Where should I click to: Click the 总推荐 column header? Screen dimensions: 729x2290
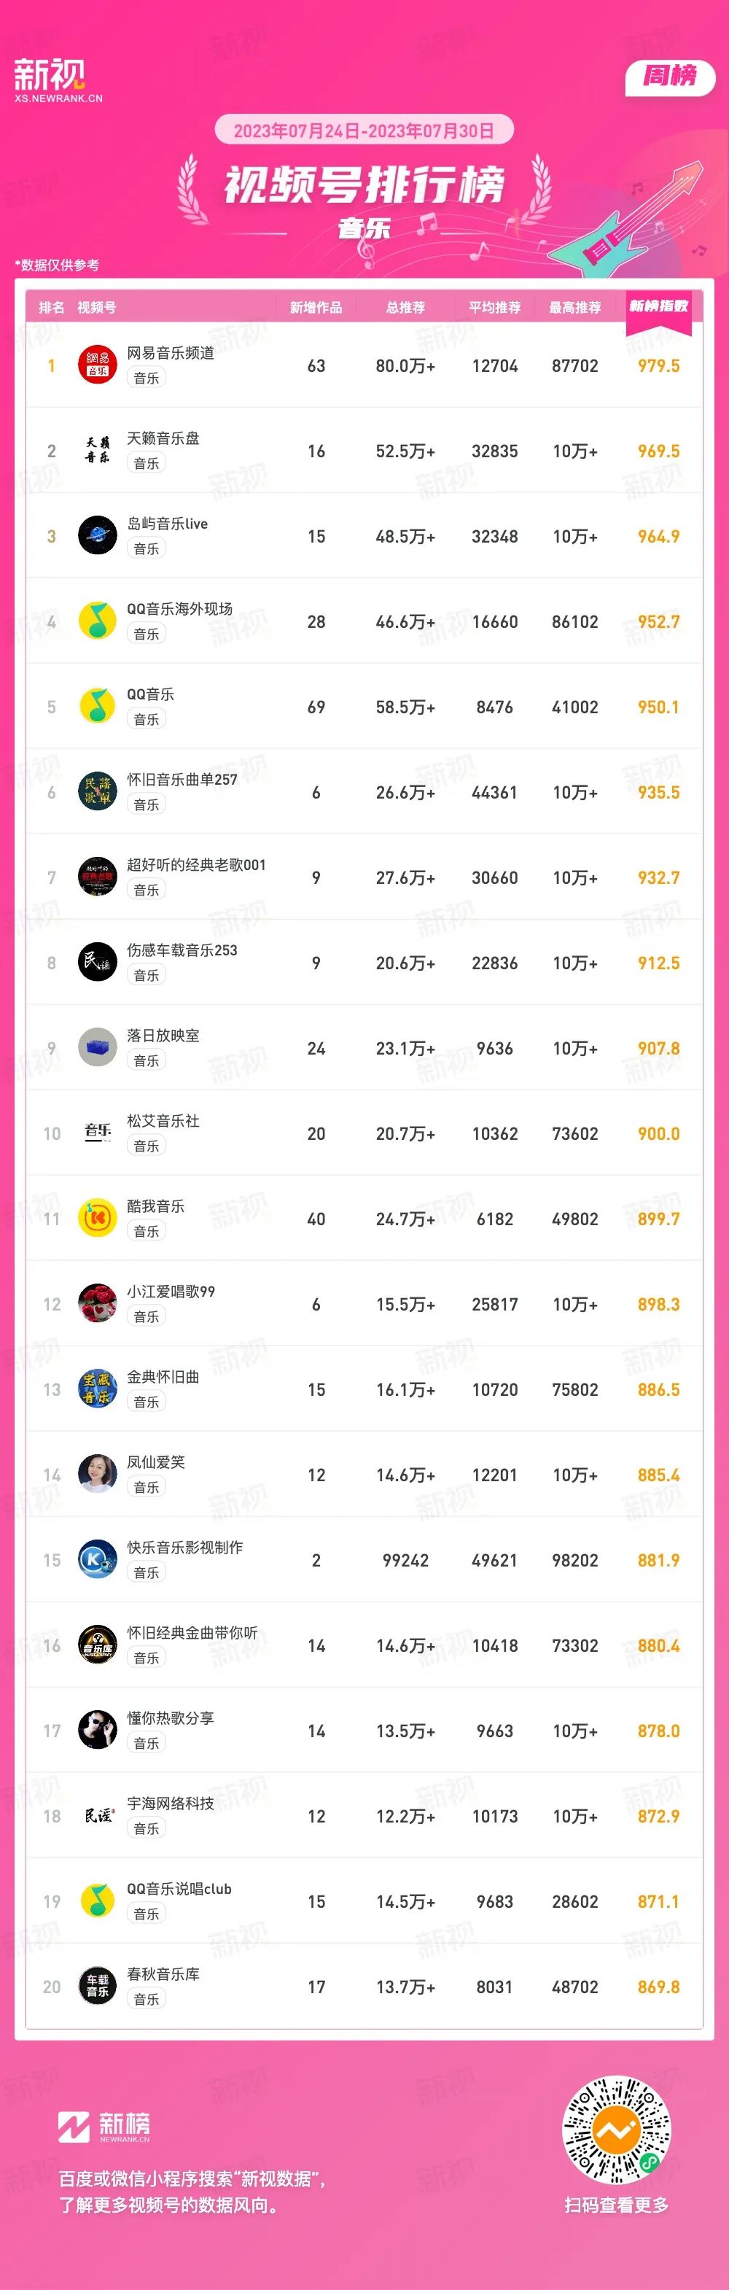(405, 308)
